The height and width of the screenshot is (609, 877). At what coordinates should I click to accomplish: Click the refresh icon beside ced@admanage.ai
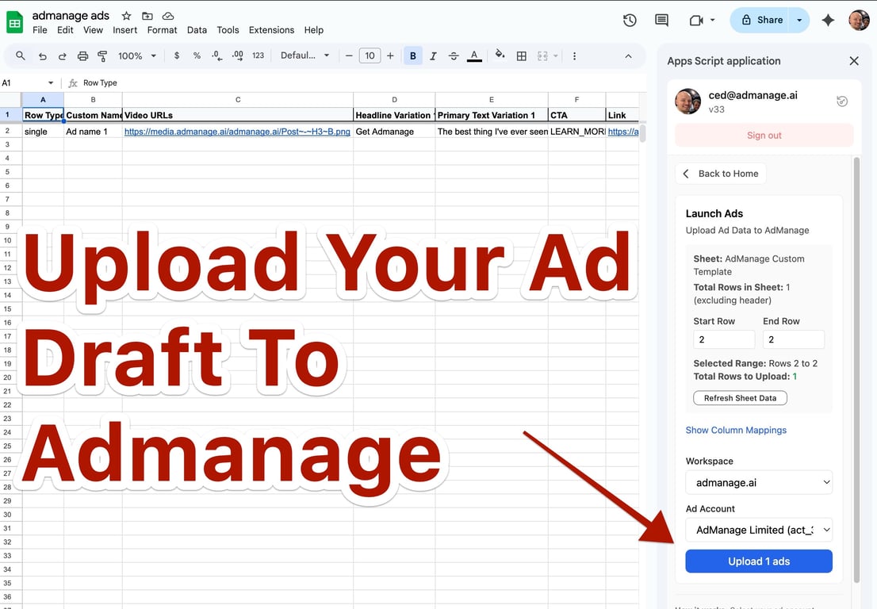click(842, 101)
